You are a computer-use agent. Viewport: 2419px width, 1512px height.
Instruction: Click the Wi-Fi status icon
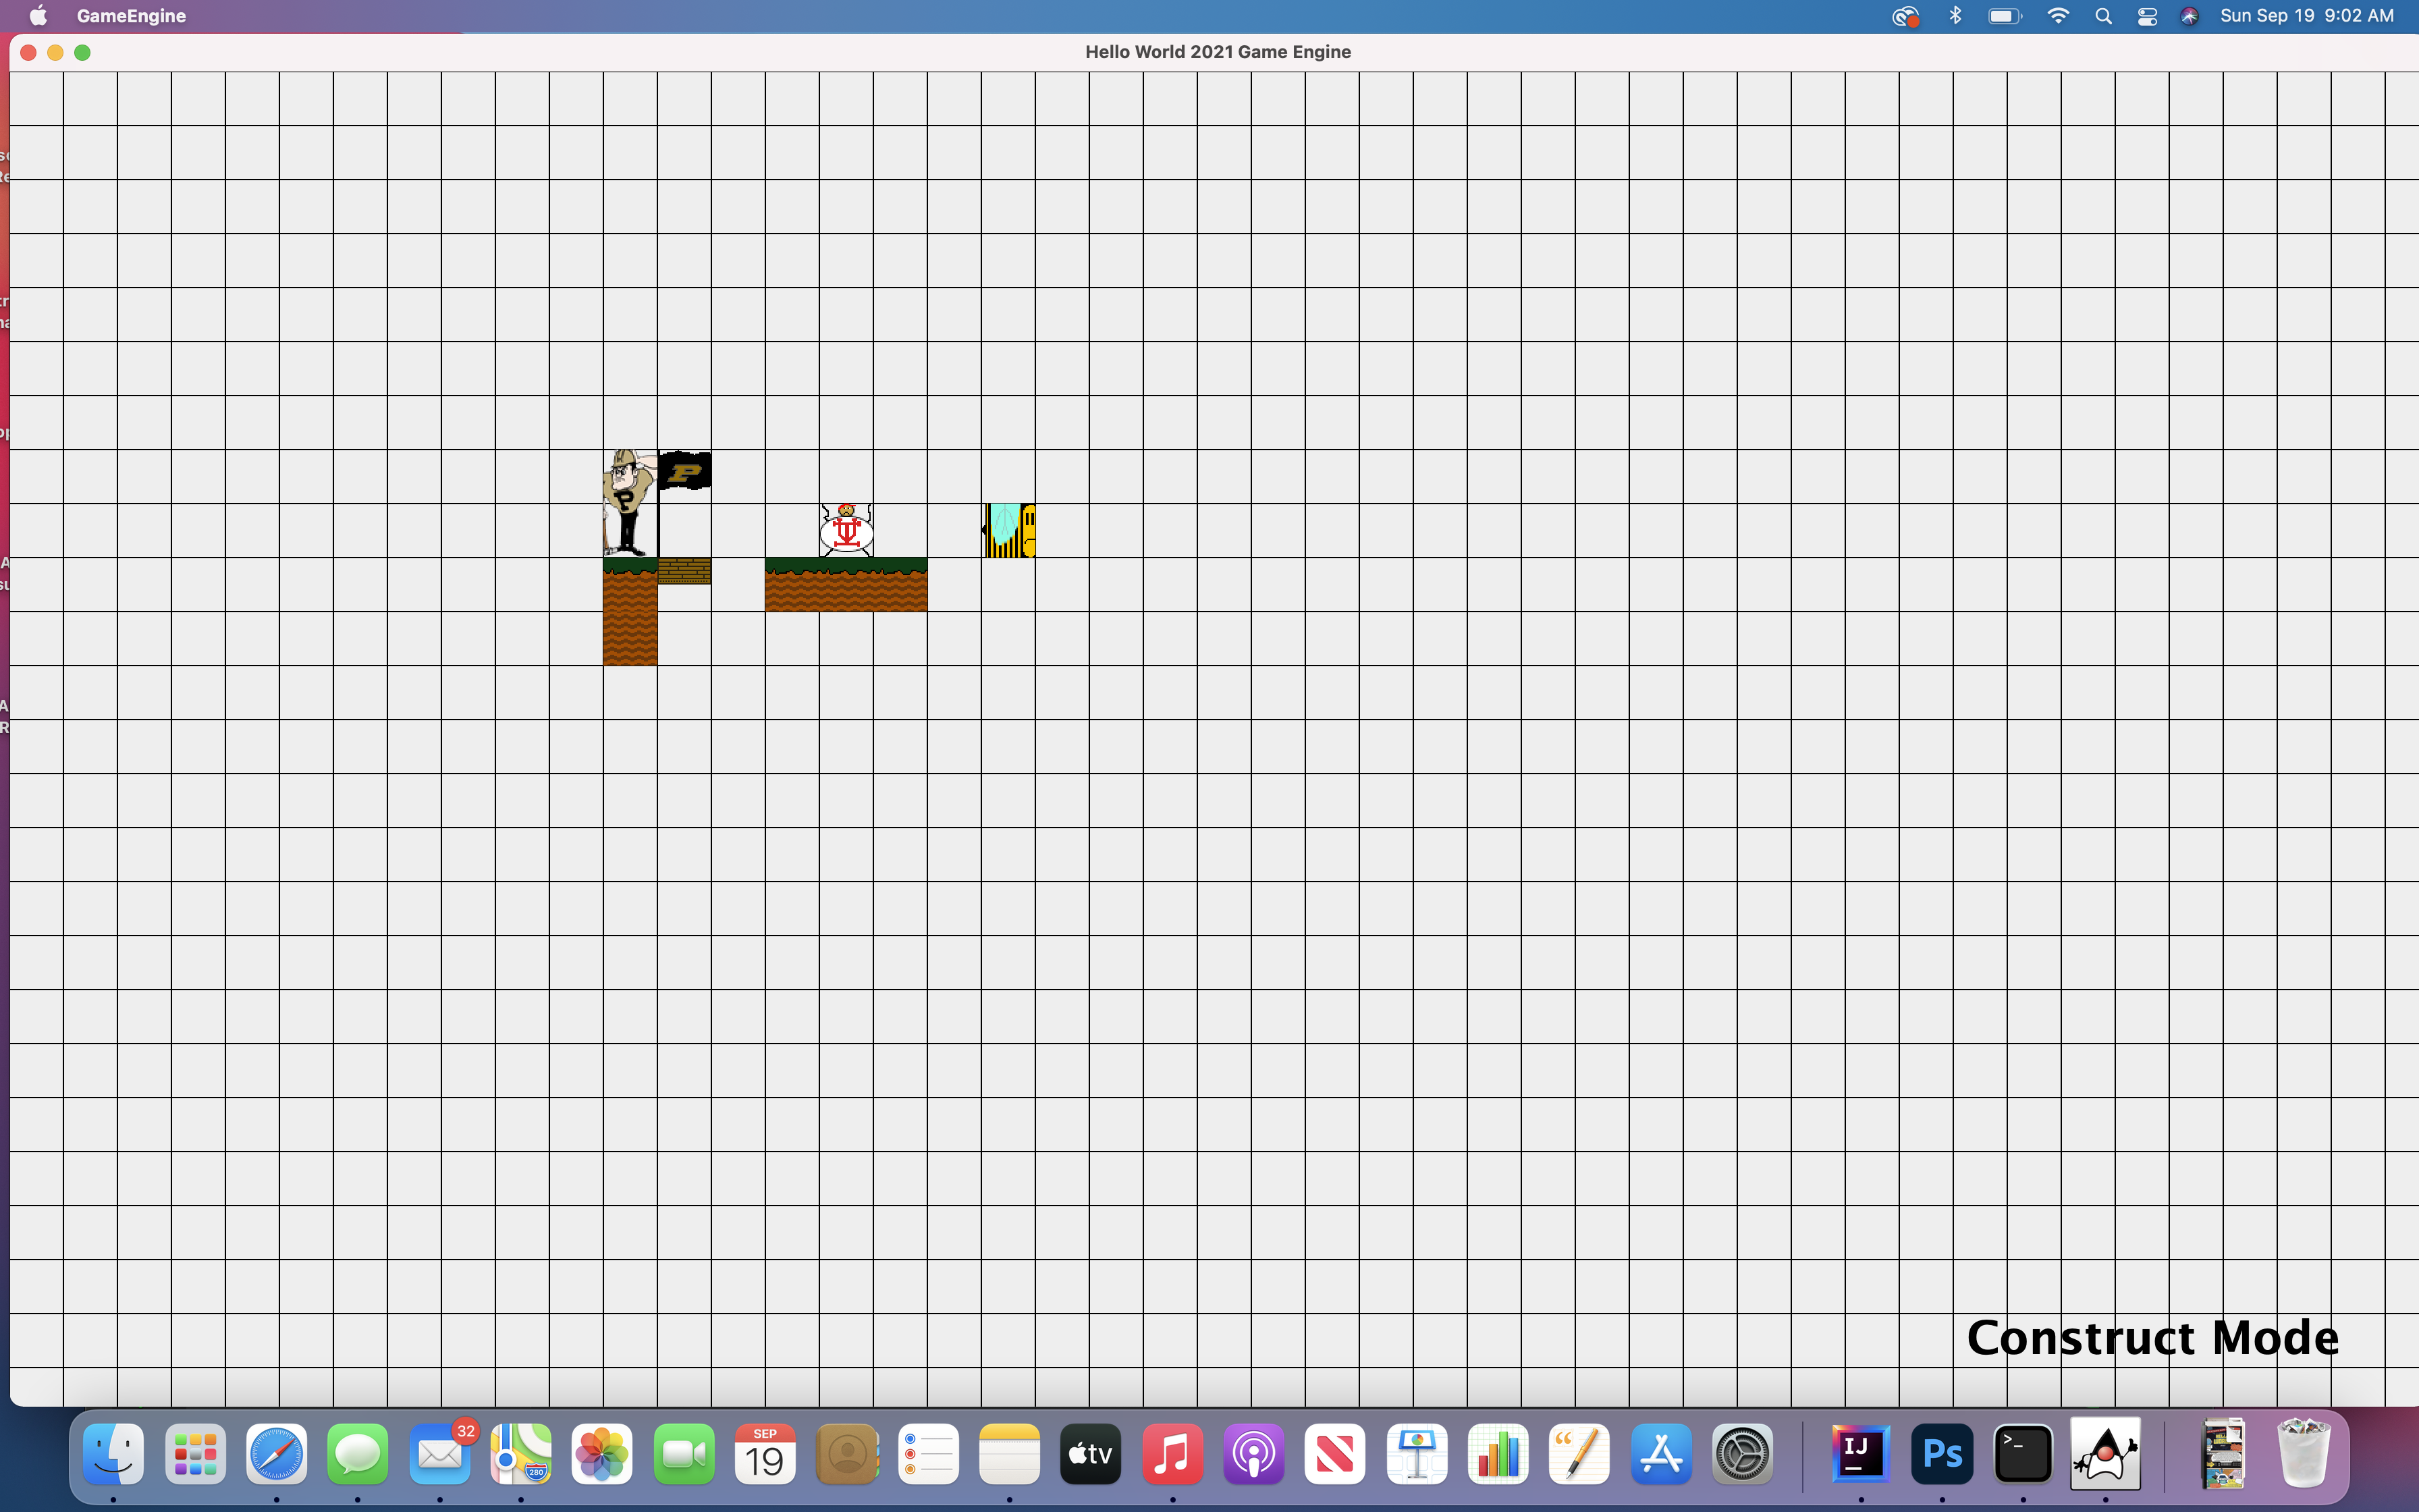2058,16
